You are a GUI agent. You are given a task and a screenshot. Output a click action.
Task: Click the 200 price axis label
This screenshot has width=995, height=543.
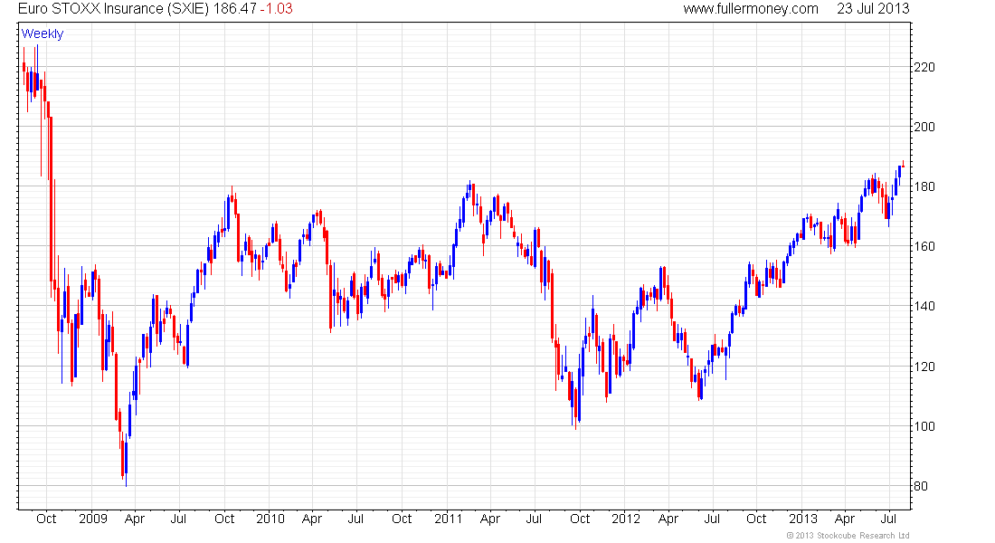(924, 127)
